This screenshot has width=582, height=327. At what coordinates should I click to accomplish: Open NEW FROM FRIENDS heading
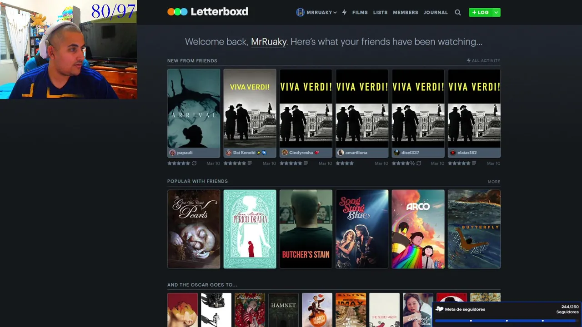click(192, 60)
